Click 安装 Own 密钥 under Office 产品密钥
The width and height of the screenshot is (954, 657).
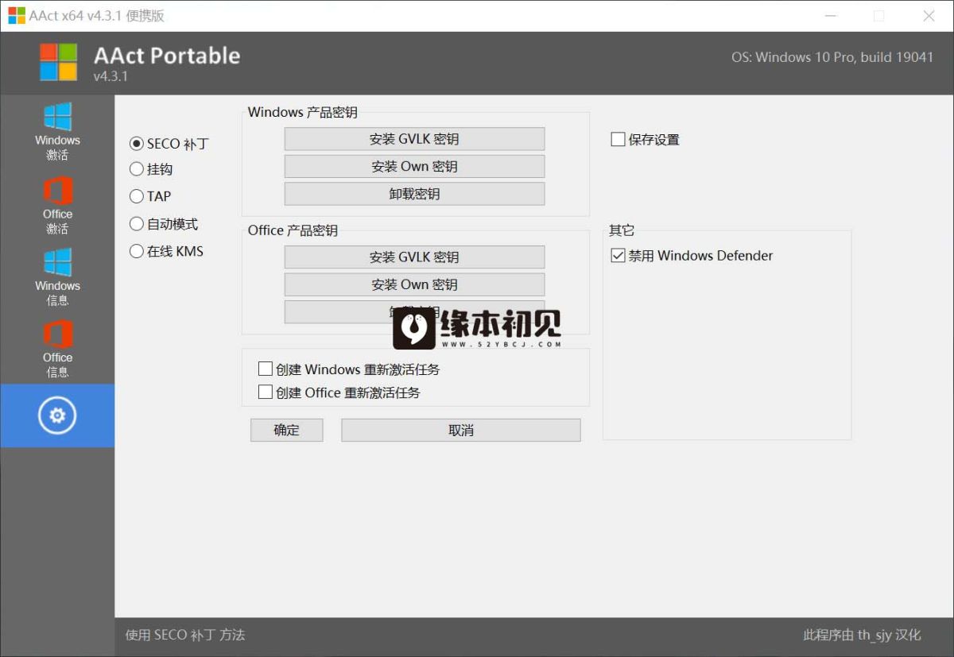pyautogui.click(x=414, y=284)
